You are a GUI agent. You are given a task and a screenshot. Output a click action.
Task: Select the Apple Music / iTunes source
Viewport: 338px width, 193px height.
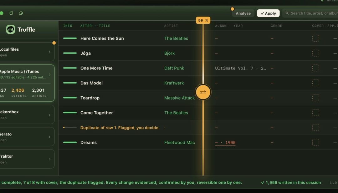tap(27, 83)
